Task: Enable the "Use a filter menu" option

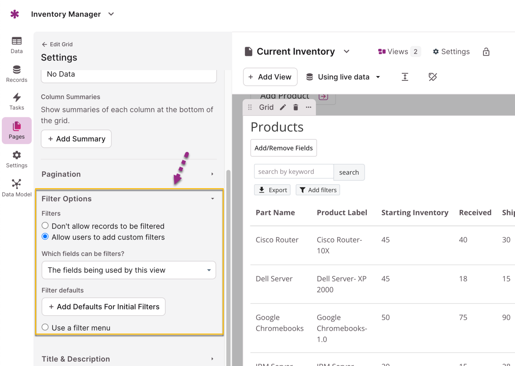Action: coord(45,327)
